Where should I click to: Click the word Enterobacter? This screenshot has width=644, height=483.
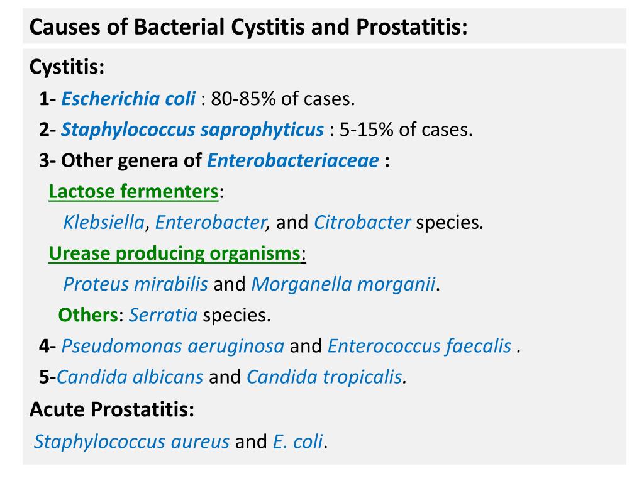pos(211,222)
